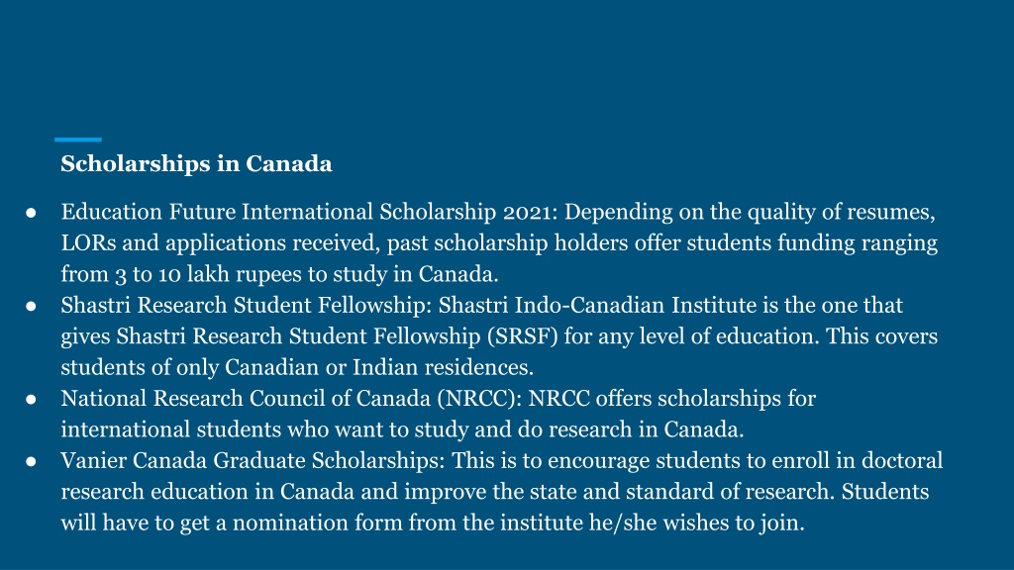The width and height of the screenshot is (1014, 570).
Task: Click the Vanier Canada bullet marker
Action: pos(31,461)
